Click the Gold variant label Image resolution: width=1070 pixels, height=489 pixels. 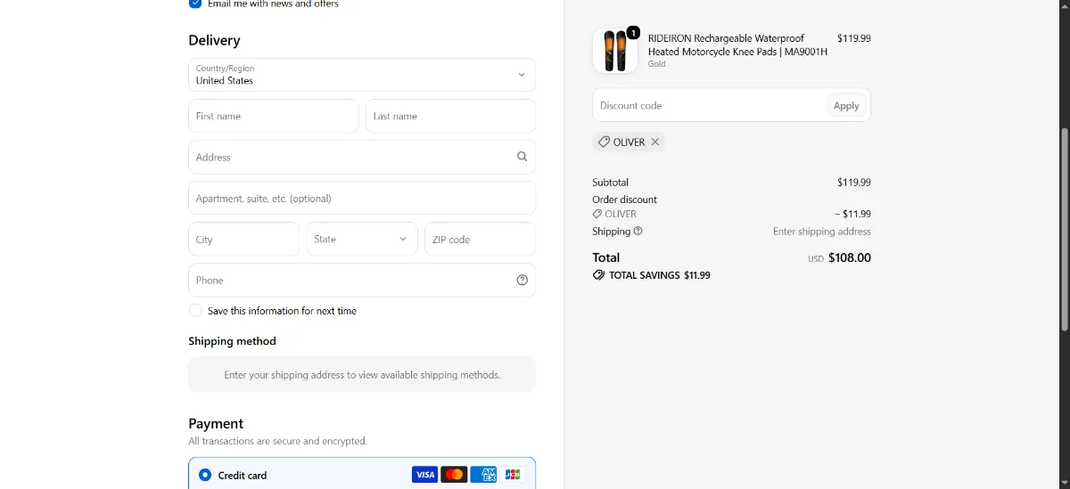657,64
